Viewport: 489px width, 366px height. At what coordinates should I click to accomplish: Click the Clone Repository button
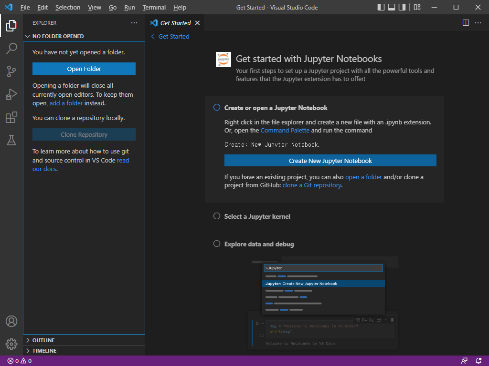[x=84, y=134]
